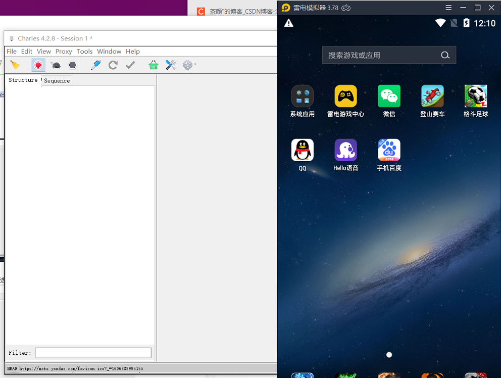This screenshot has height=378, width=501.
Task: Click the HEAD favicon URL status text
Action: click(x=75, y=369)
